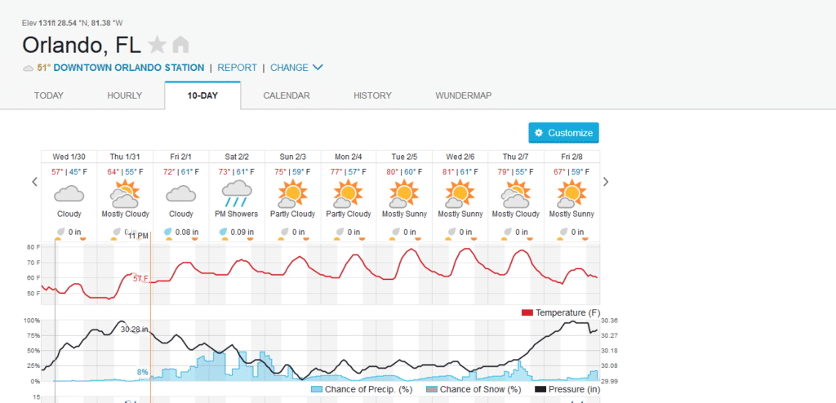Click the small cloud icon beside 51° station temperature

pos(29,68)
